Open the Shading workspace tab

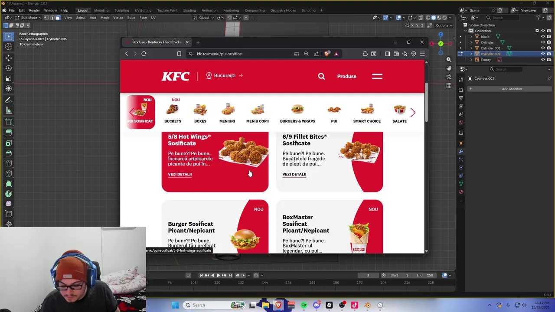[189, 10]
